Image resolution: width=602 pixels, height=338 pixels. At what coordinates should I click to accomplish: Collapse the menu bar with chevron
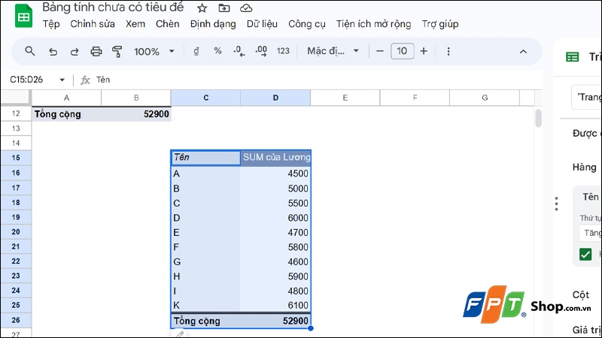pyautogui.click(x=523, y=51)
